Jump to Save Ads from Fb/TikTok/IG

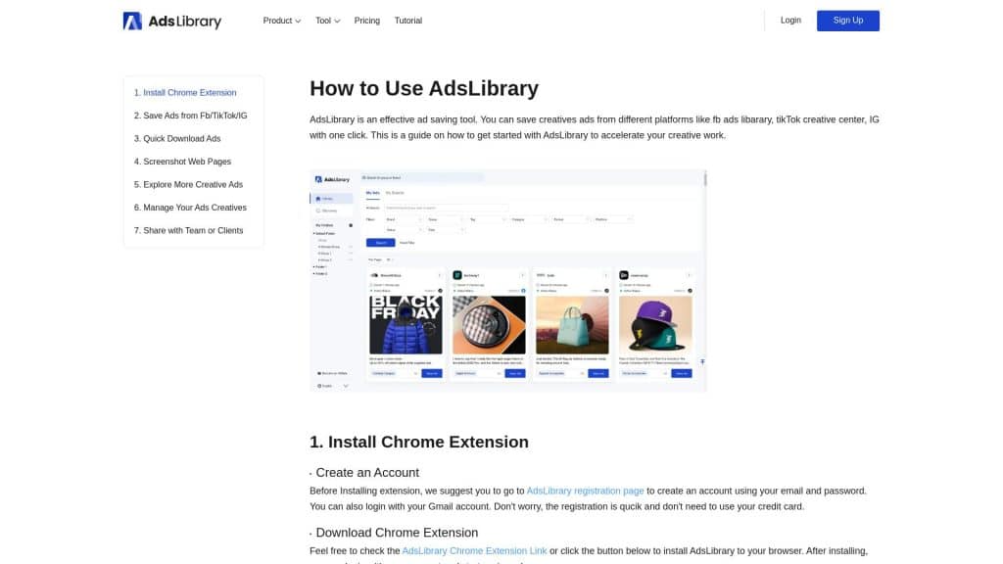pos(190,116)
